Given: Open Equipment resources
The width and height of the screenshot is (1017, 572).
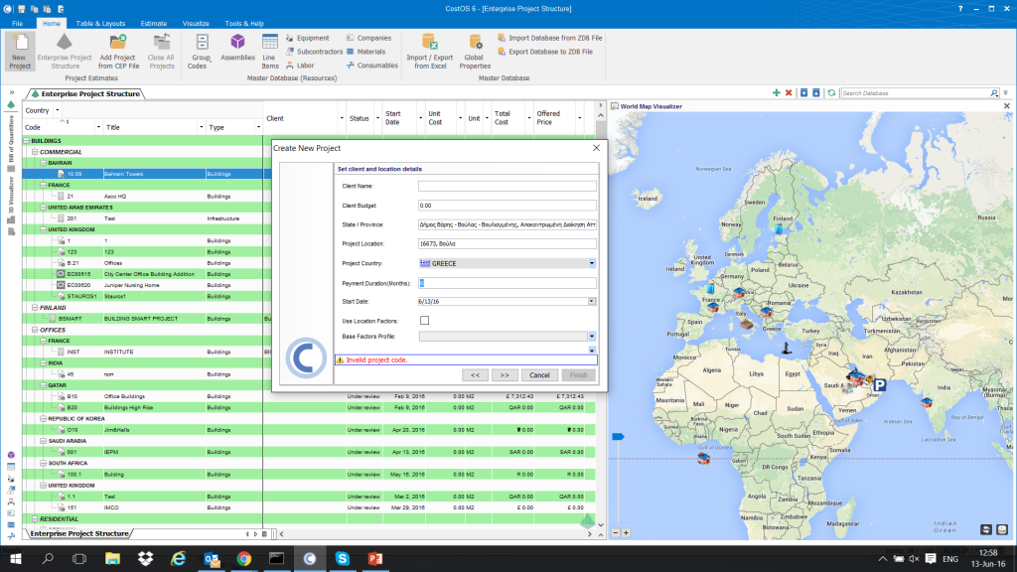Looking at the screenshot, I should point(308,39).
